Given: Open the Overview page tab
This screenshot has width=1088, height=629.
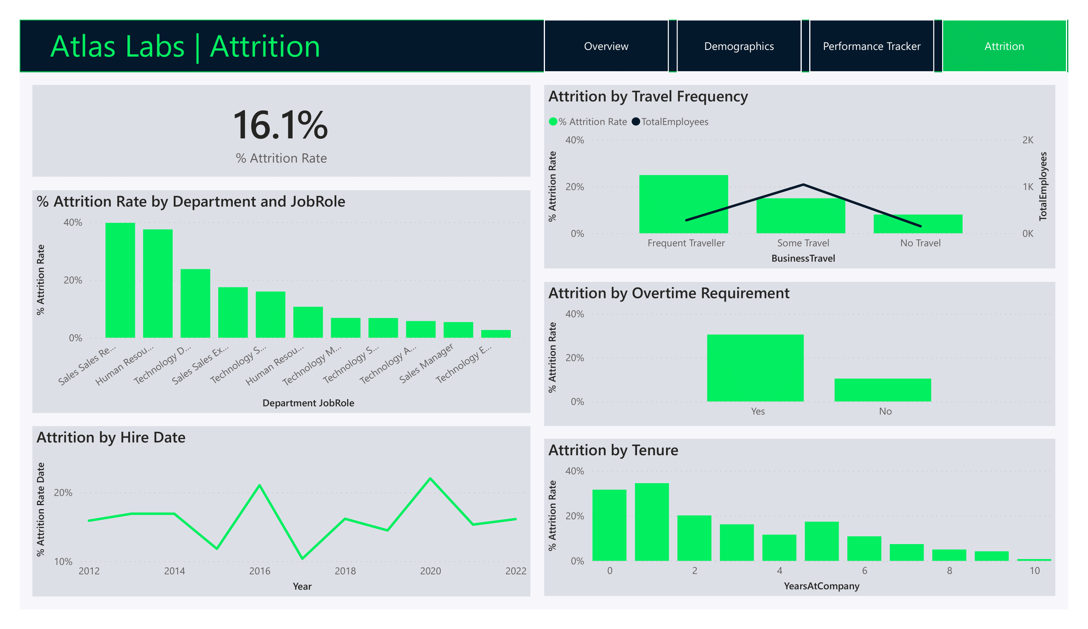Looking at the screenshot, I should [606, 46].
